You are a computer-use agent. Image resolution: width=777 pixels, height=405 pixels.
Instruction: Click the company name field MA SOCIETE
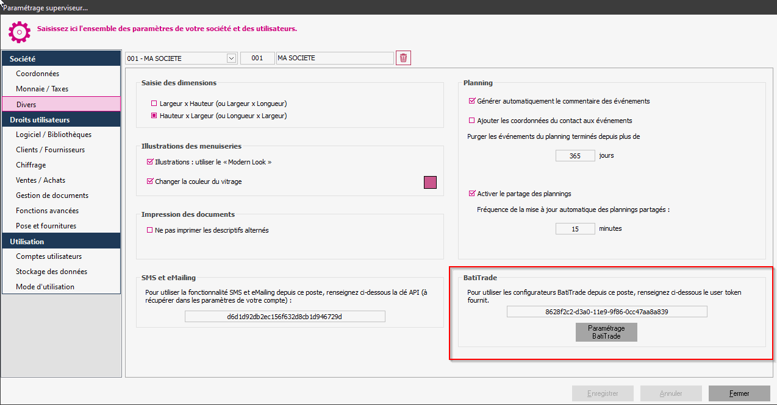(335, 58)
